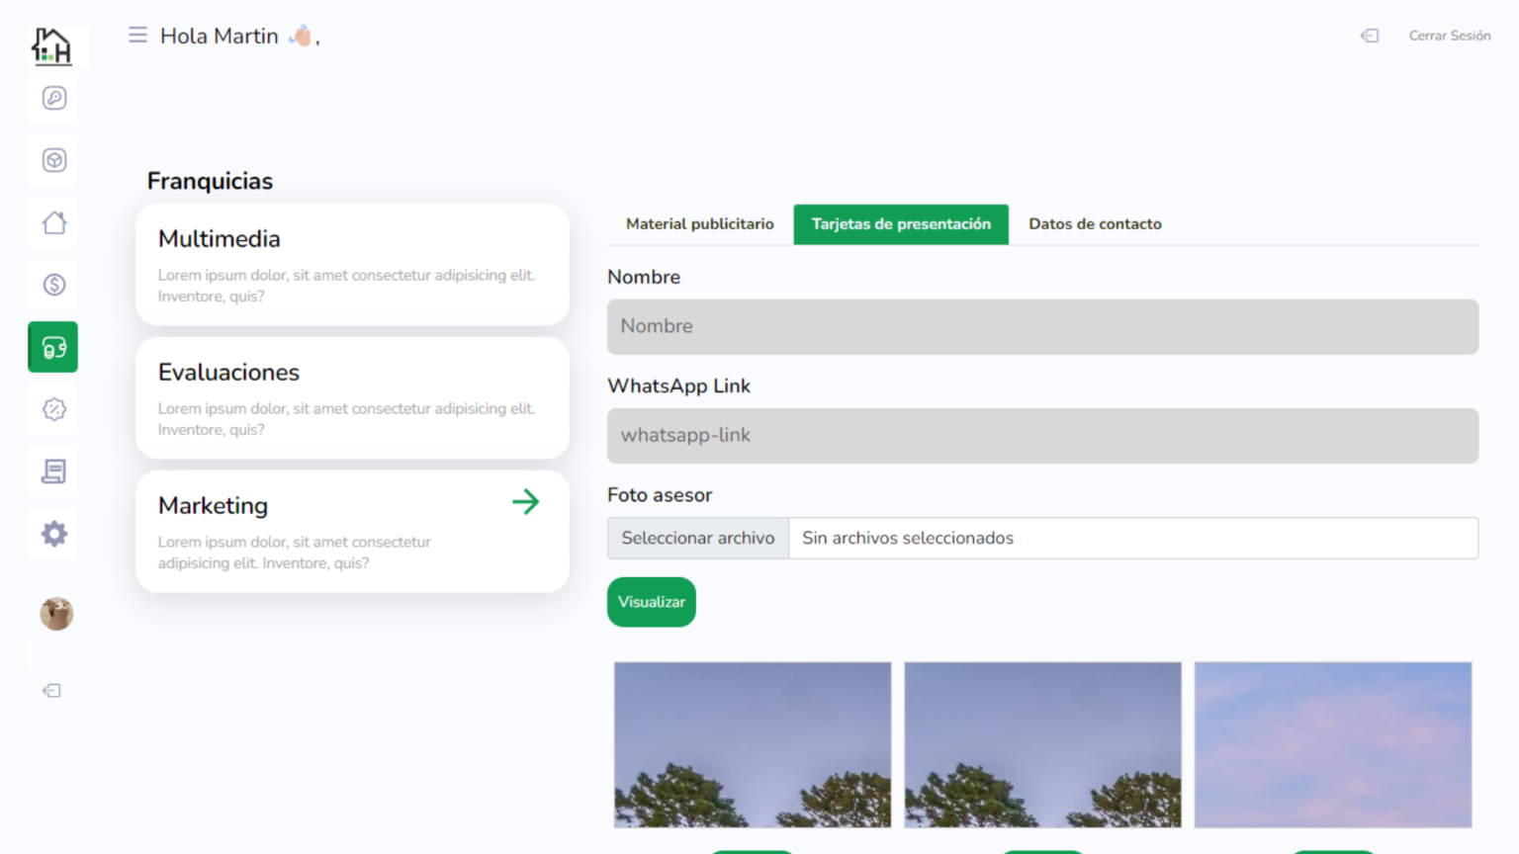Click the sidebar bottom logout icon

[51, 690]
